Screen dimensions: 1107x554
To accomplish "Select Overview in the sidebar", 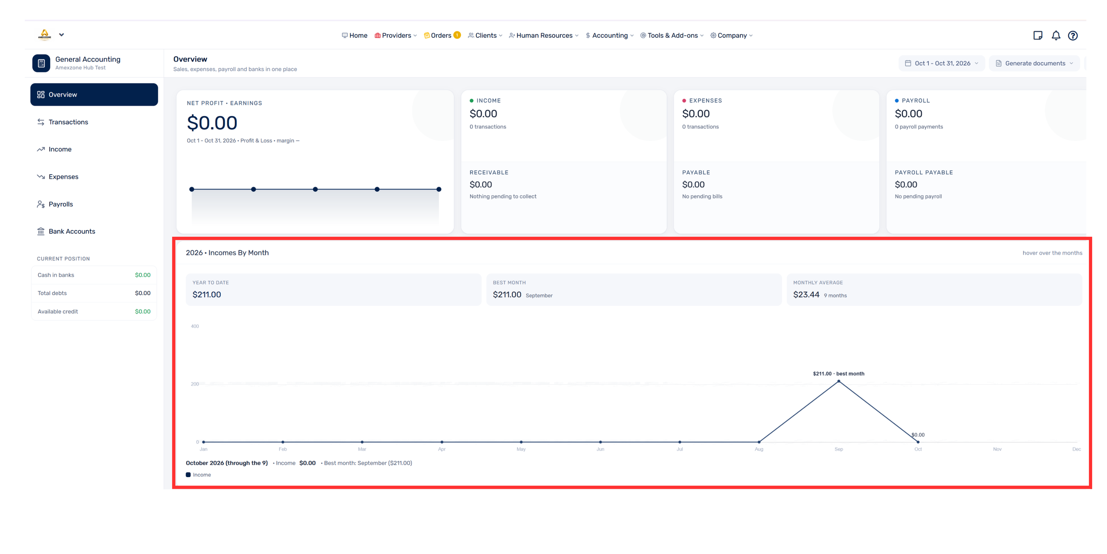I will click(94, 95).
